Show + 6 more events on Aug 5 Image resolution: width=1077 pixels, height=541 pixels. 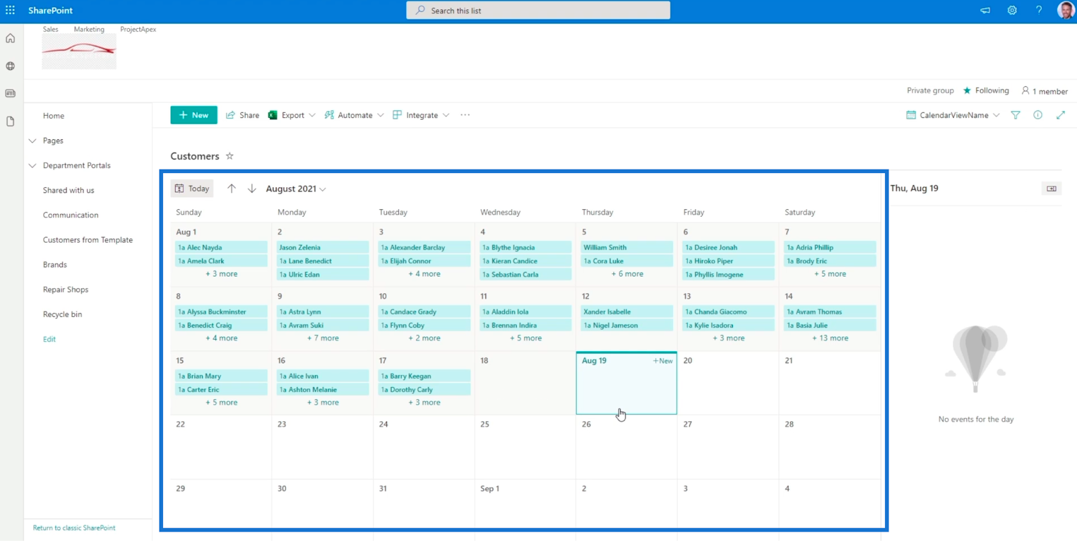coord(627,274)
